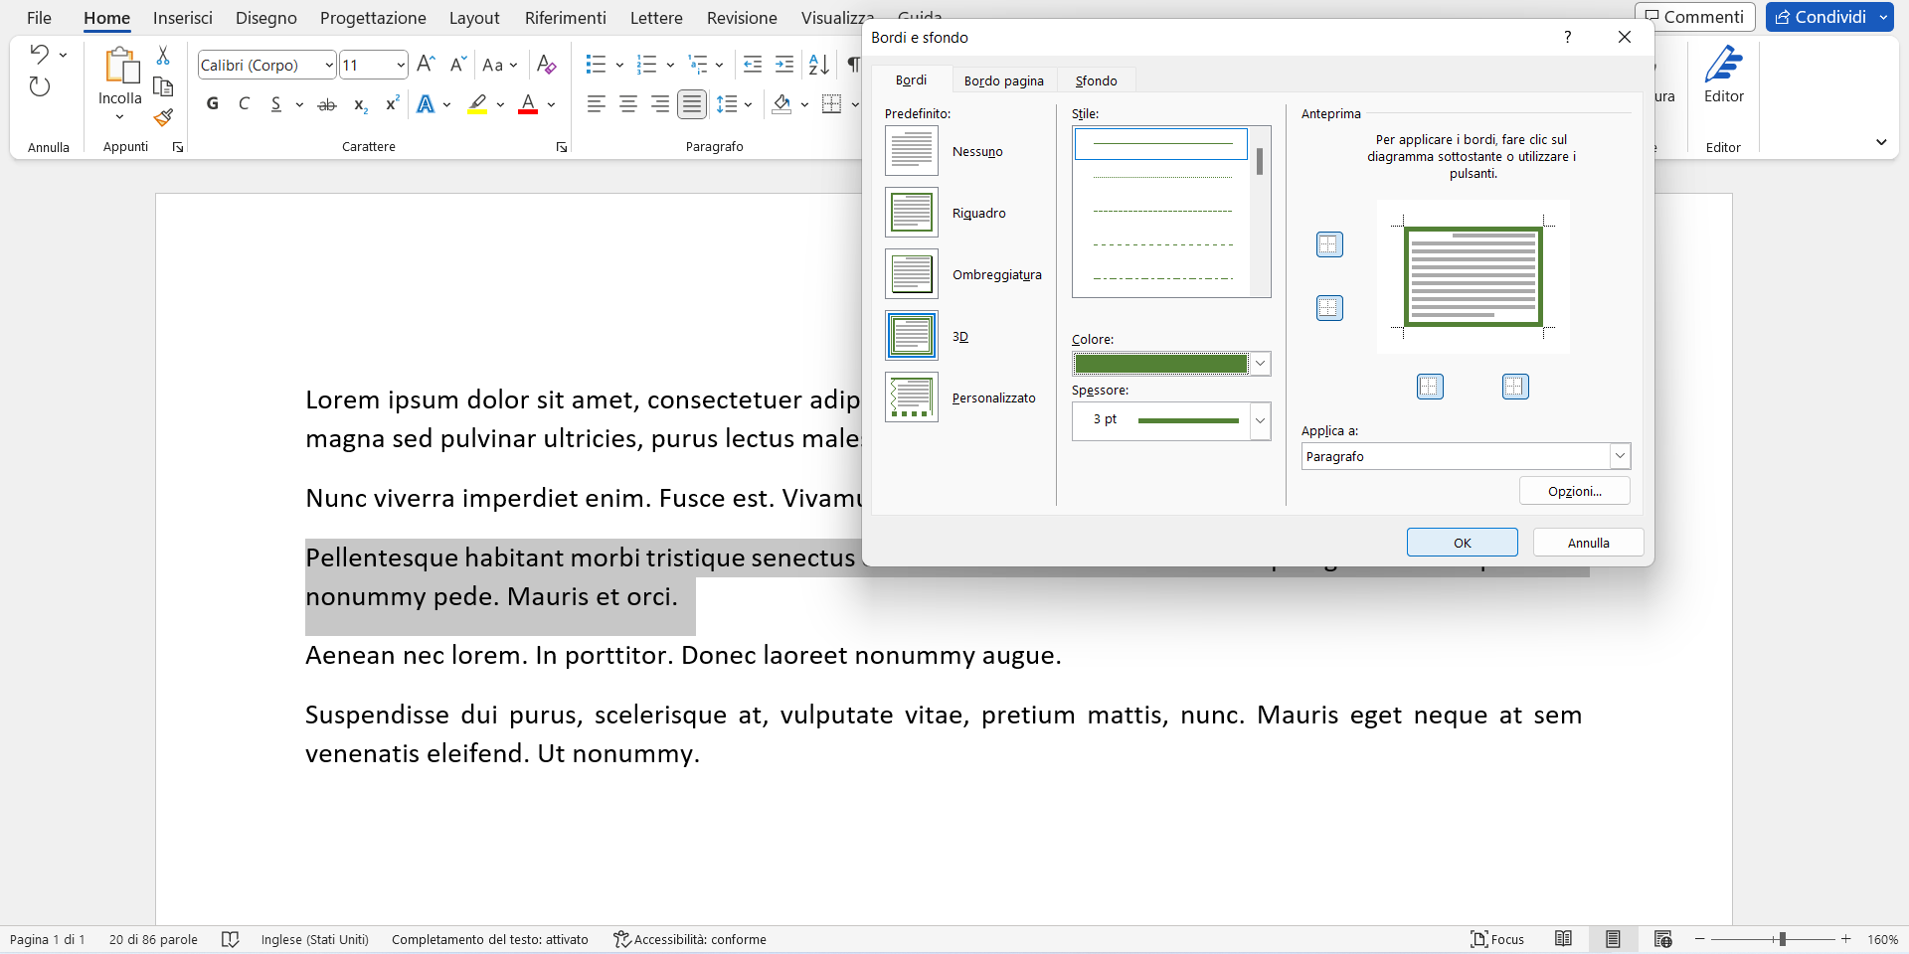
Task: Open the Spessore width dropdown
Action: (x=1260, y=420)
